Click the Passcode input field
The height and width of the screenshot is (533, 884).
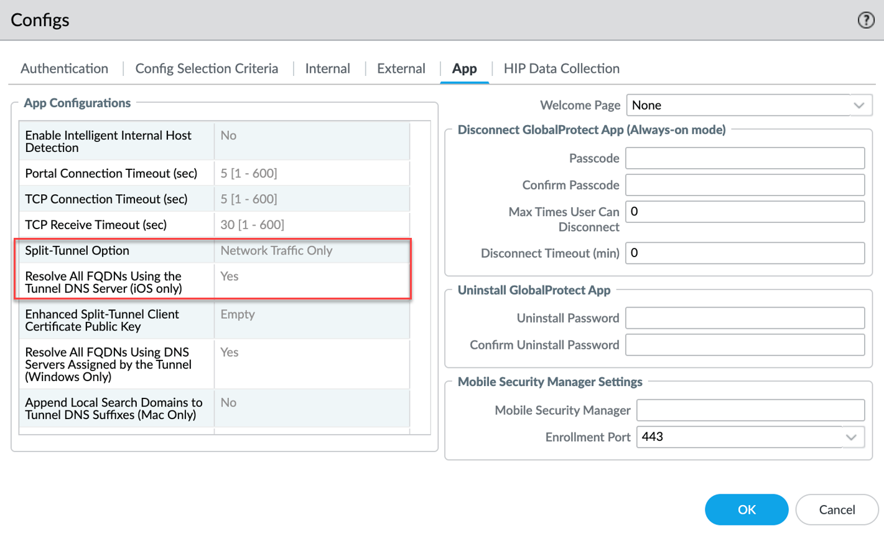coord(745,158)
